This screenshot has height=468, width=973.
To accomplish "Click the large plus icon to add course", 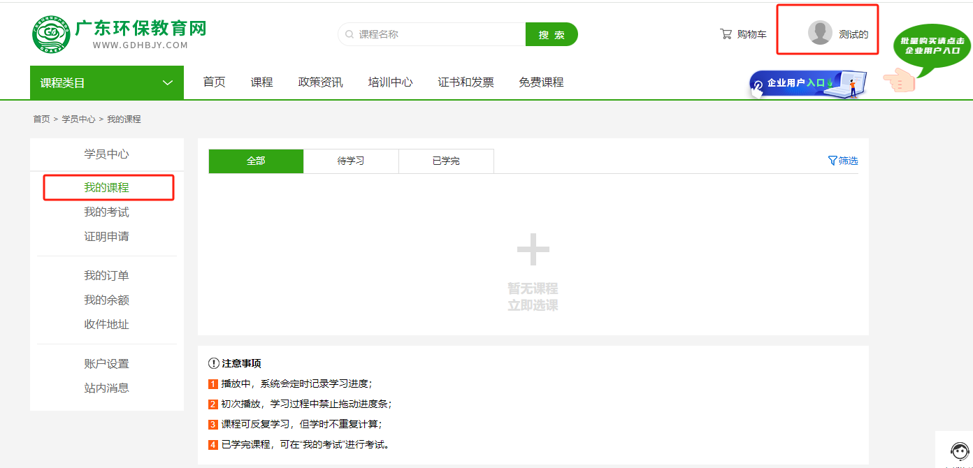I will click(533, 250).
